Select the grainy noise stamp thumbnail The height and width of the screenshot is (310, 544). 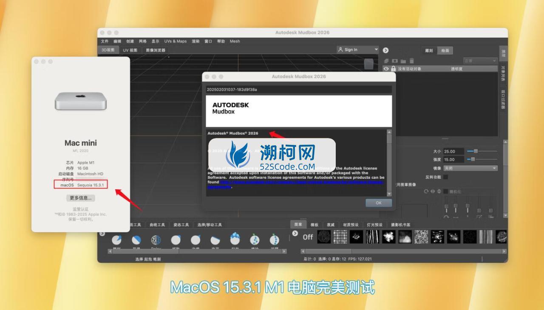pos(421,237)
